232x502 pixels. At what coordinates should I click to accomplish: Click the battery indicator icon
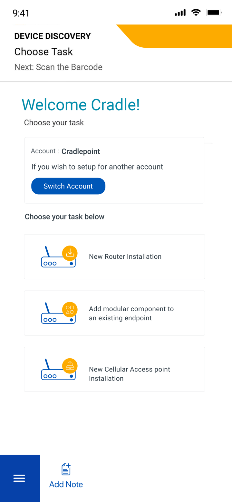(x=214, y=13)
